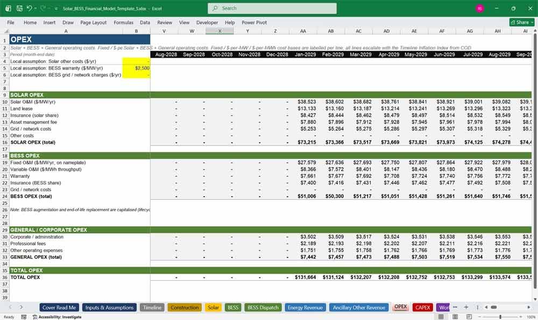Switch to Energy Revenue sheet
This screenshot has width=538, height=320.
[305, 308]
